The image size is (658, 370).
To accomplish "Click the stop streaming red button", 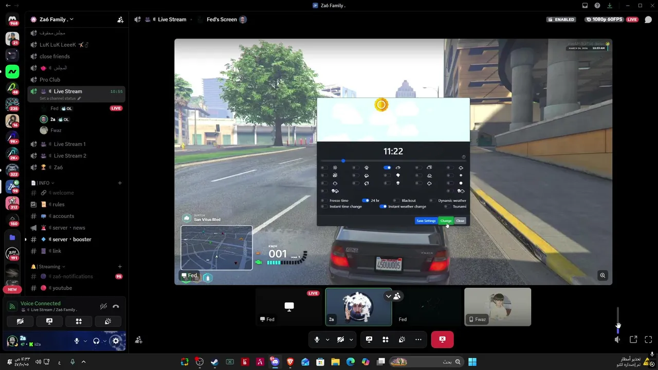I will tap(442, 340).
